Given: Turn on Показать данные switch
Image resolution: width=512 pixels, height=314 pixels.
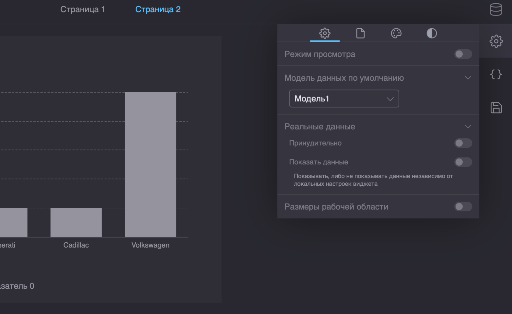Looking at the screenshot, I should pyautogui.click(x=463, y=162).
